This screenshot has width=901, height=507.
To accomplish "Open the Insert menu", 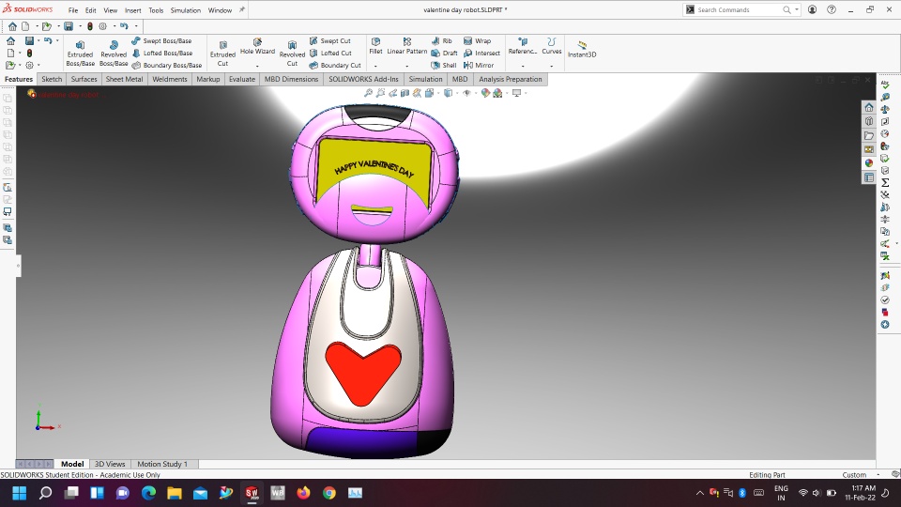I will pos(132,10).
